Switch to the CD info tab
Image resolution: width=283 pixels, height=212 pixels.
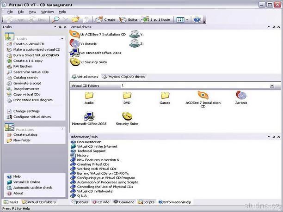pyautogui.click(x=101, y=202)
